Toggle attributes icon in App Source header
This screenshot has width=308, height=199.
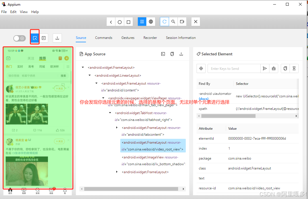[163, 54]
